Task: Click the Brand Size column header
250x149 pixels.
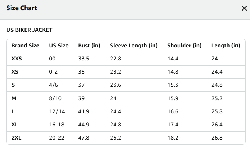Action: tap(25, 46)
